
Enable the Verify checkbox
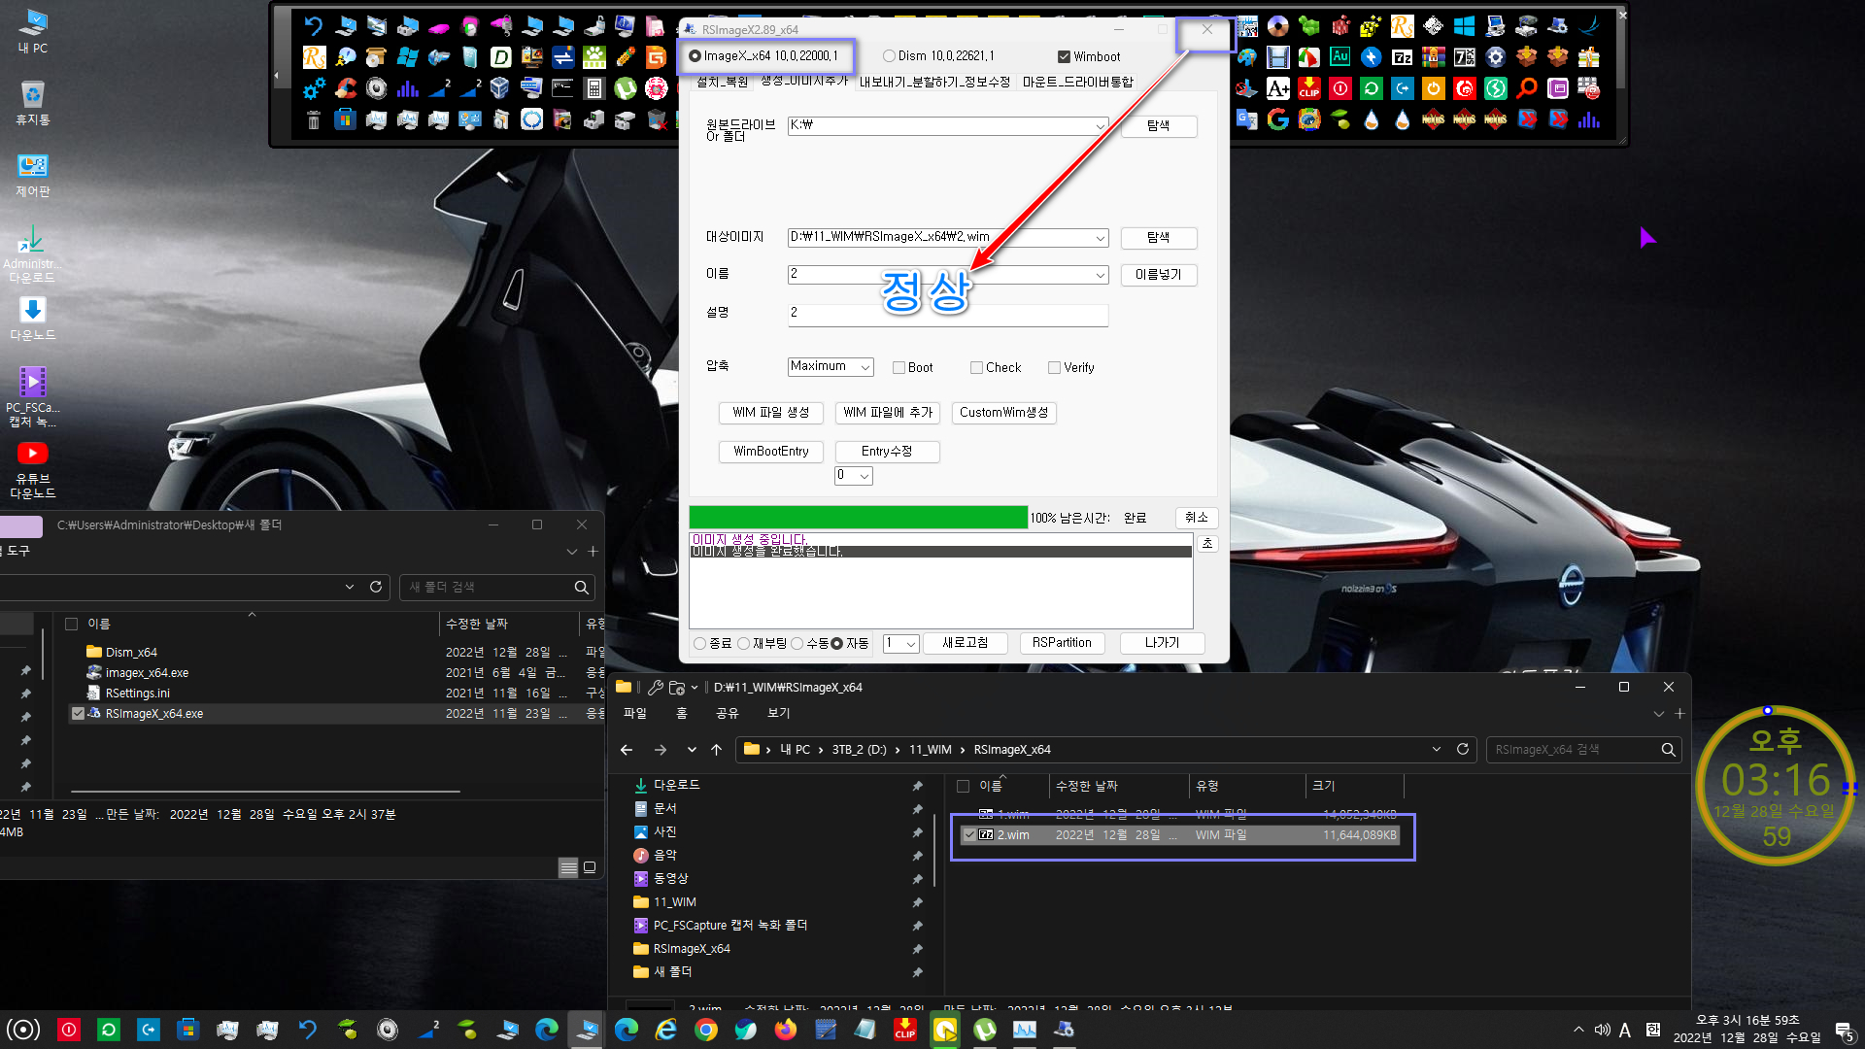point(1054,368)
